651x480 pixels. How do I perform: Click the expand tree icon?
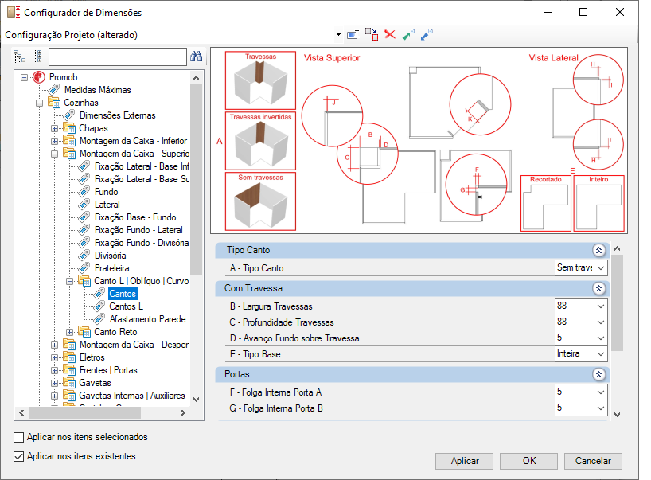20,57
